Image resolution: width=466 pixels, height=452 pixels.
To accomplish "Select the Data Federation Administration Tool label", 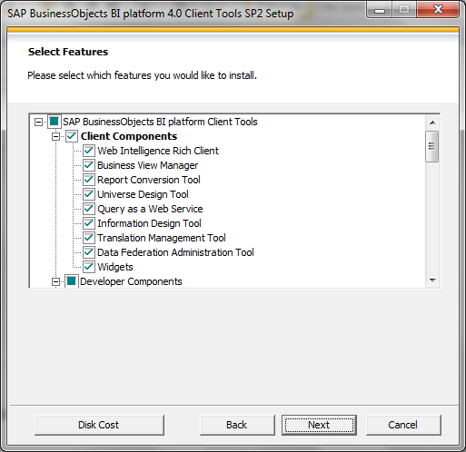I will 175,252.
